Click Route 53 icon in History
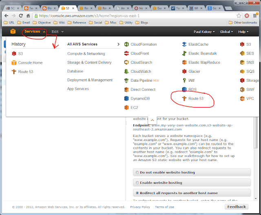The image size is (261, 215). coord(14,72)
